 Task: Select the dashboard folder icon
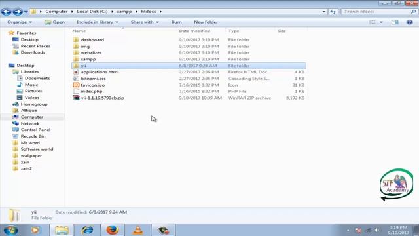click(x=76, y=40)
